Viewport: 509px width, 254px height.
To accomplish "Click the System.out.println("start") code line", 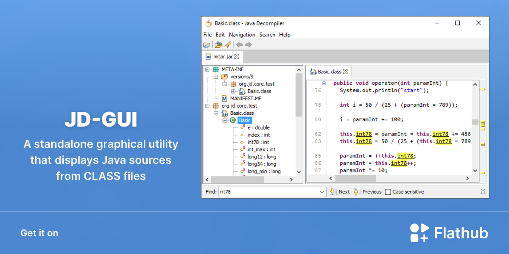I will coord(384,90).
